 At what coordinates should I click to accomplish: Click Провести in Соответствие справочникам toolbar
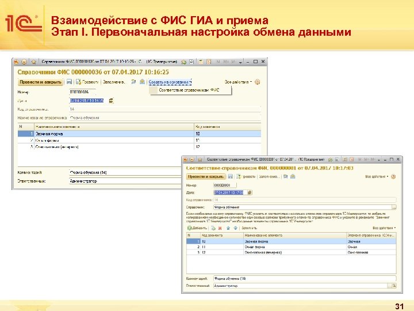(x=246, y=176)
